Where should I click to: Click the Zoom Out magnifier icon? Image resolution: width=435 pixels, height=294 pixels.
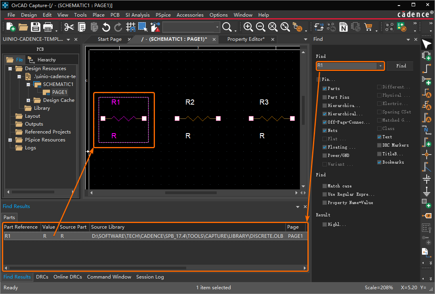(x=261, y=27)
